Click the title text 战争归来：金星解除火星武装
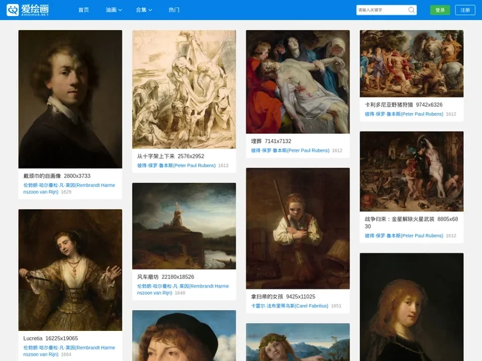Screen dimensions: 482x361 (399, 219)
